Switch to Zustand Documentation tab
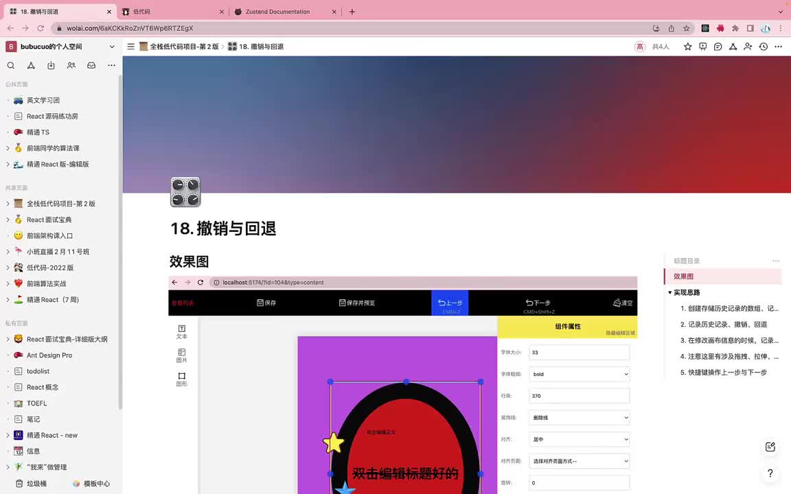This screenshot has height=494, width=791. [285, 12]
